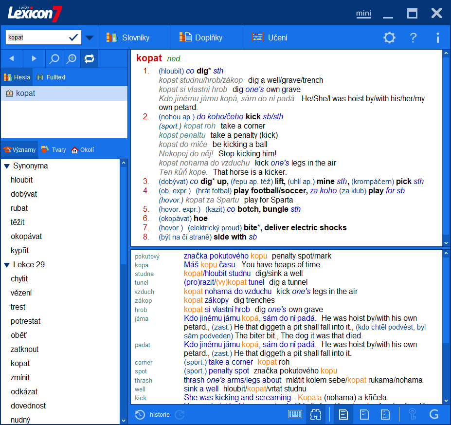The height and width of the screenshot is (425, 451).
Task: Activate the Google lookup icon in status bar
Action: 434,414
